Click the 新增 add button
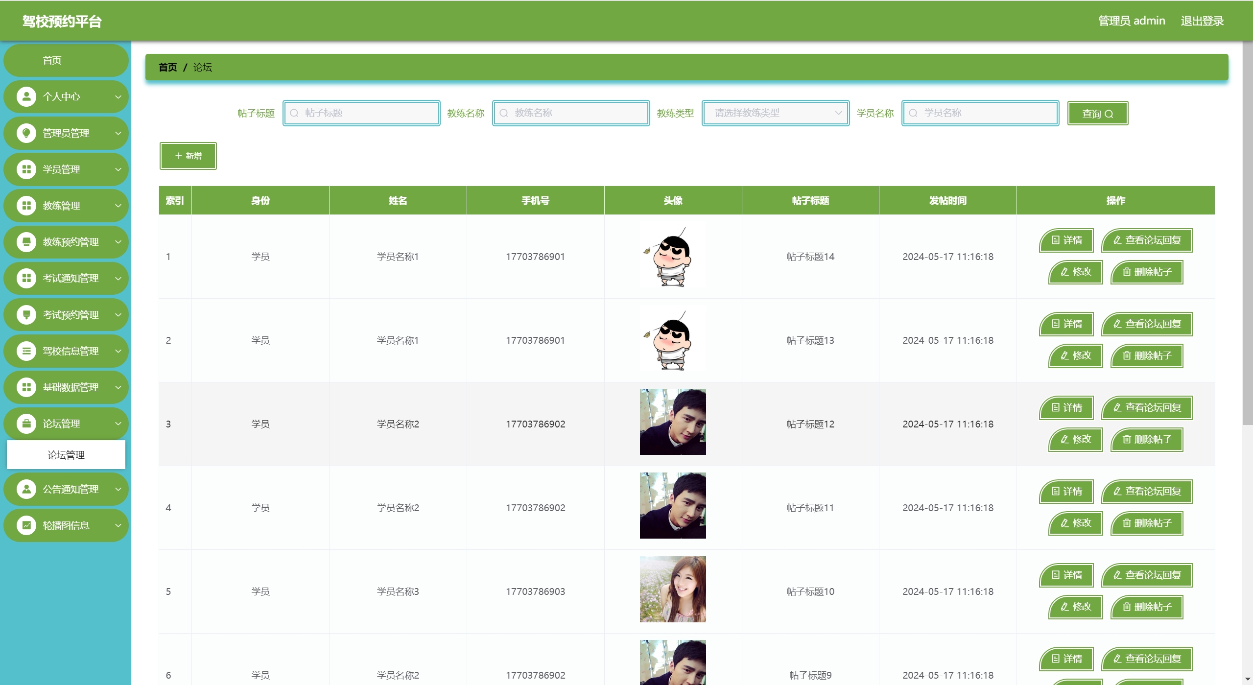This screenshot has height=685, width=1253. pos(188,156)
